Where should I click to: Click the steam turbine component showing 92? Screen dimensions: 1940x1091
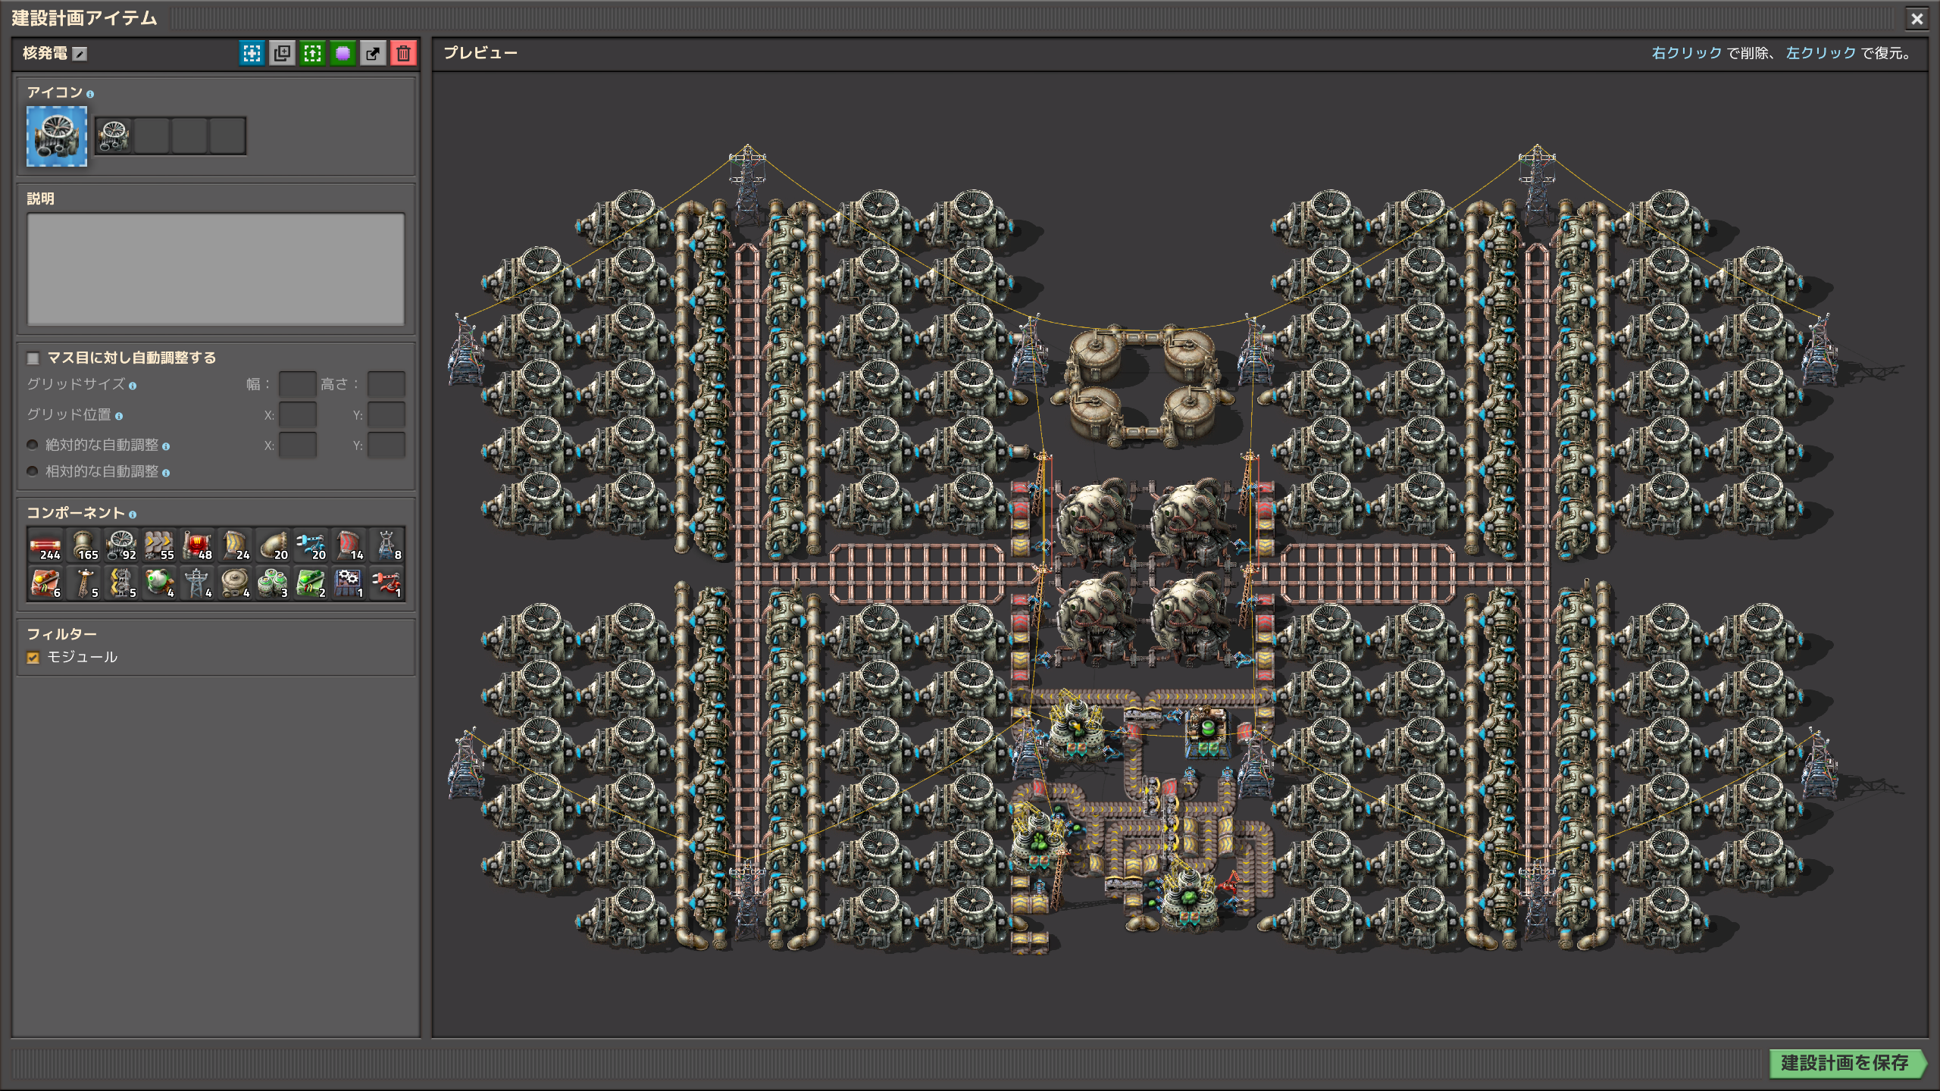[x=121, y=545]
